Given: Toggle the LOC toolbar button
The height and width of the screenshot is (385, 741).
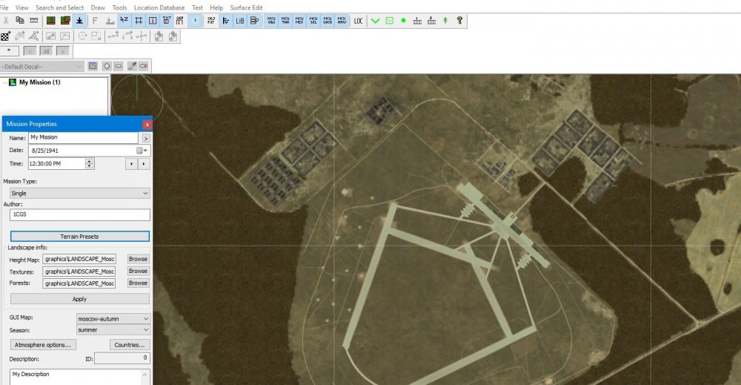Looking at the screenshot, I should tap(359, 21).
